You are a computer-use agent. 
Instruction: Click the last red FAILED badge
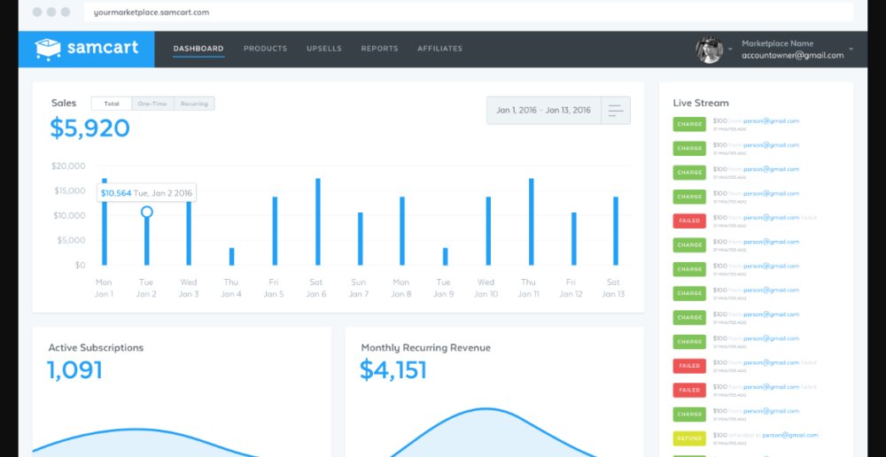[689, 390]
